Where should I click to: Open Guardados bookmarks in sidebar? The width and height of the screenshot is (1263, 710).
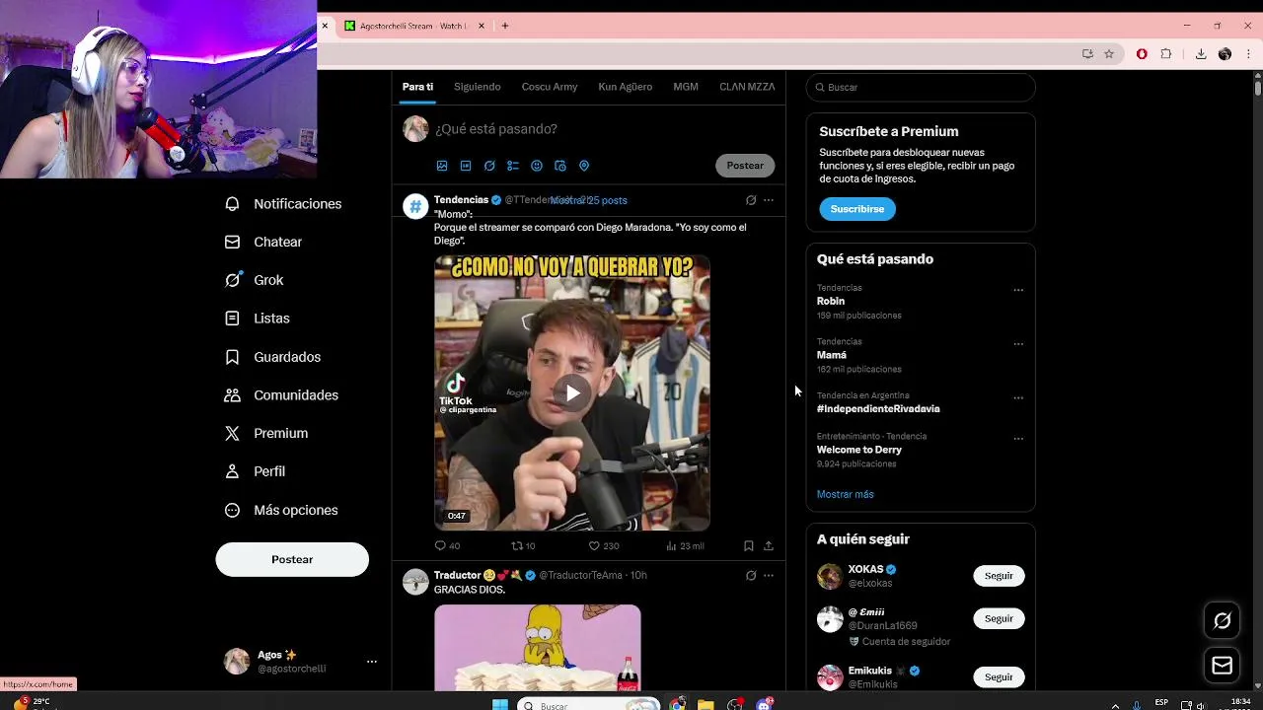[x=273, y=357]
